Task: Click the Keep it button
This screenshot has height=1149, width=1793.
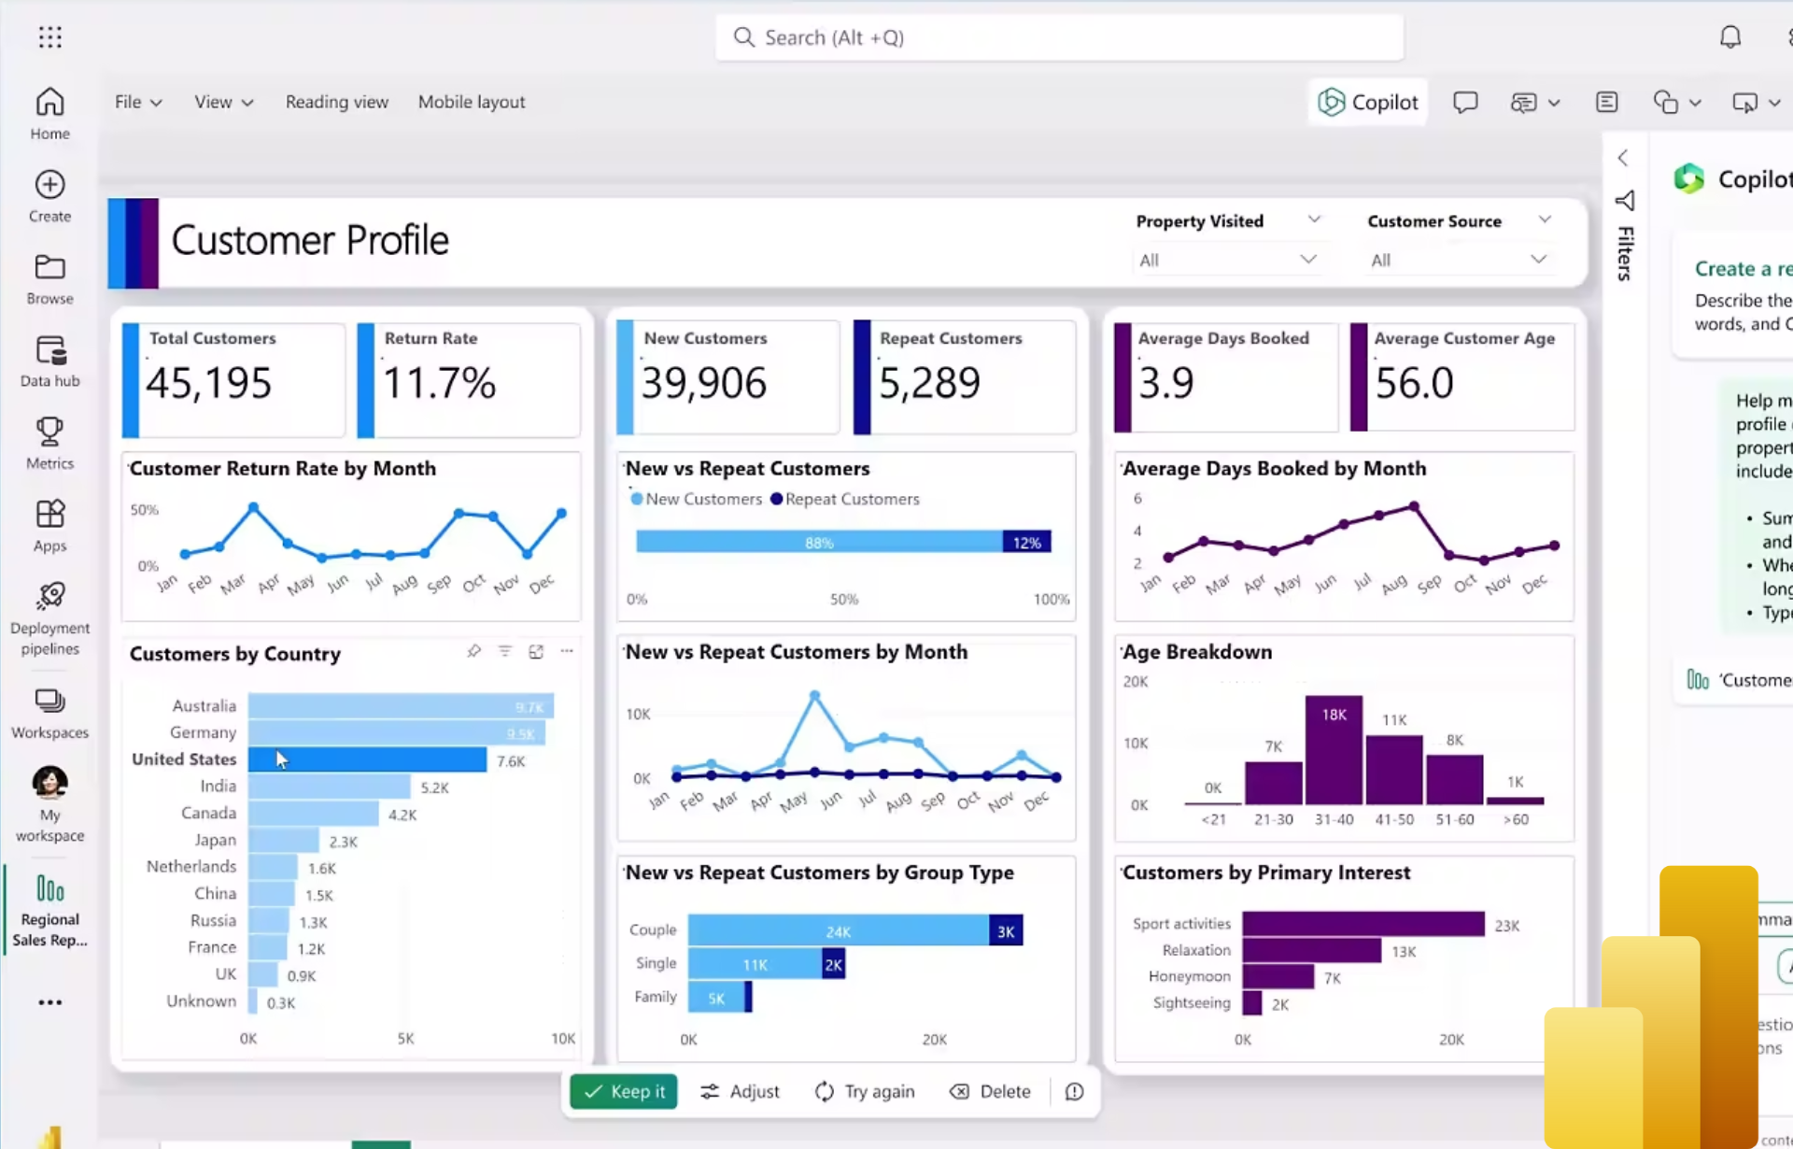Action: click(624, 1091)
